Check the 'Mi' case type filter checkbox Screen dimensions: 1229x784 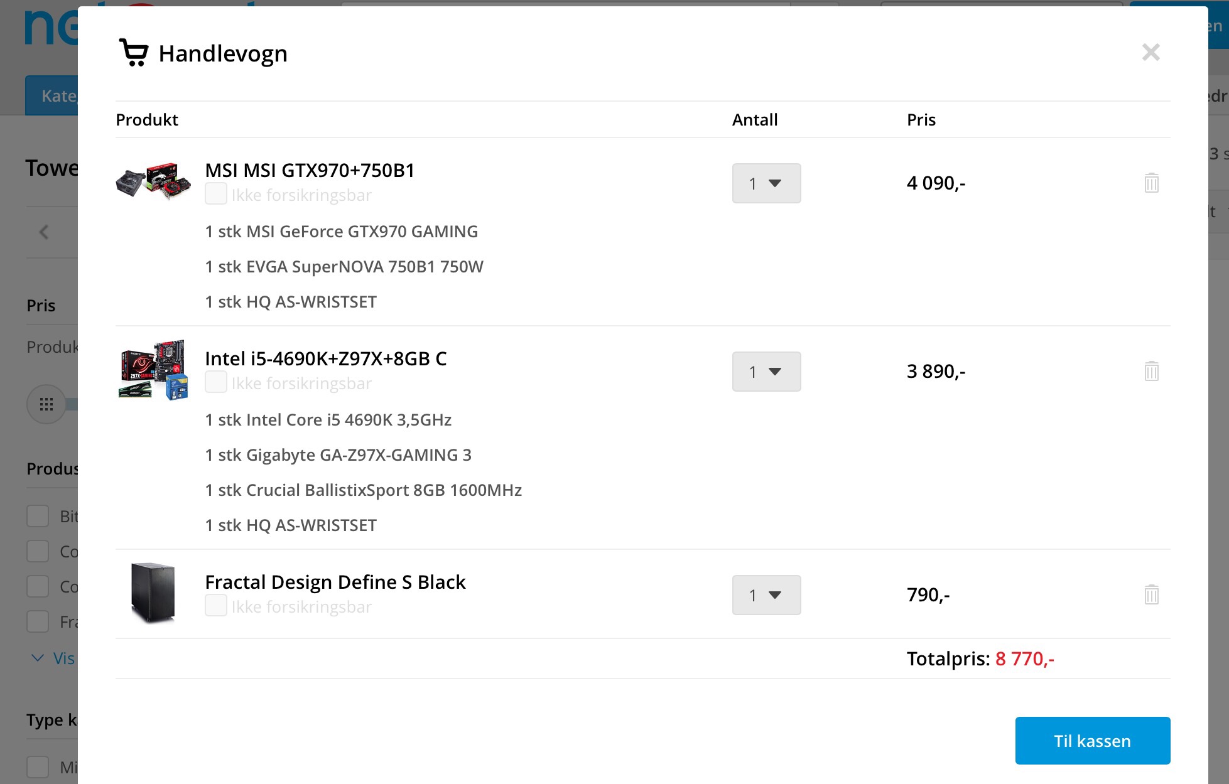click(38, 767)
